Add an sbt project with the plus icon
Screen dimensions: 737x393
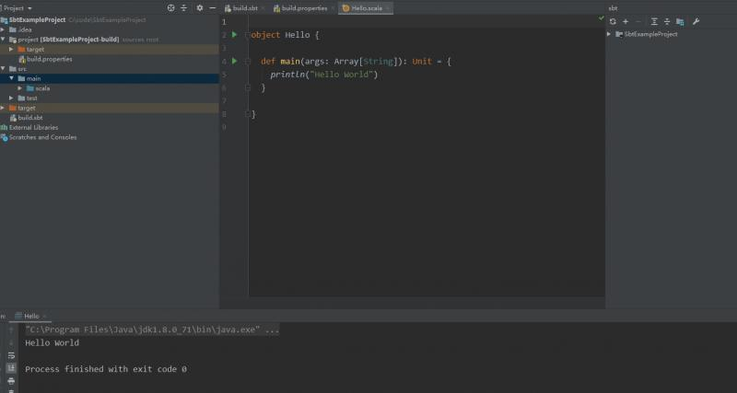(626, 21)
